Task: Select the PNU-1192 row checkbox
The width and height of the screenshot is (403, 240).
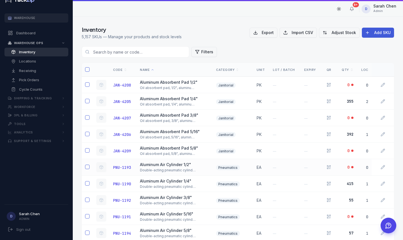Action: [x=87, y=200]
